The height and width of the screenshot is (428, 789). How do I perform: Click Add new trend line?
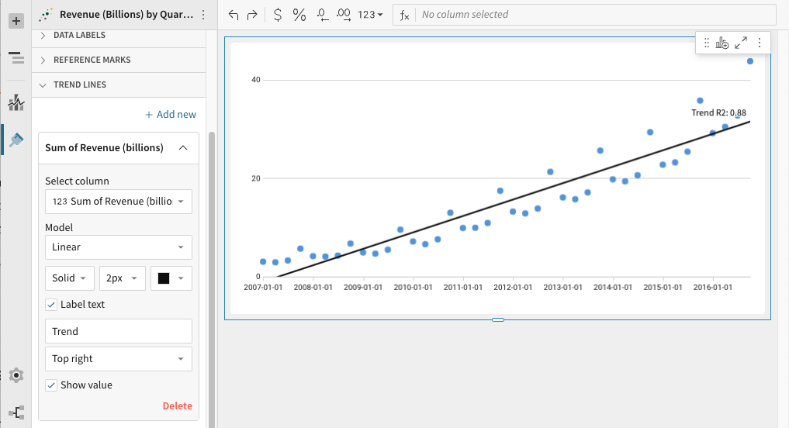coord(171,115)
